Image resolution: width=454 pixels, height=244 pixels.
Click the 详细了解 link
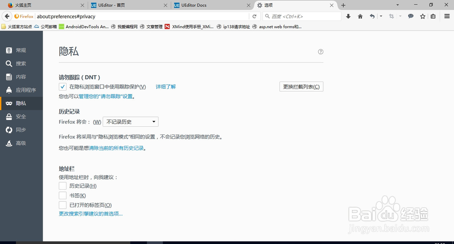pyautogui.click(x=166, y=86)
